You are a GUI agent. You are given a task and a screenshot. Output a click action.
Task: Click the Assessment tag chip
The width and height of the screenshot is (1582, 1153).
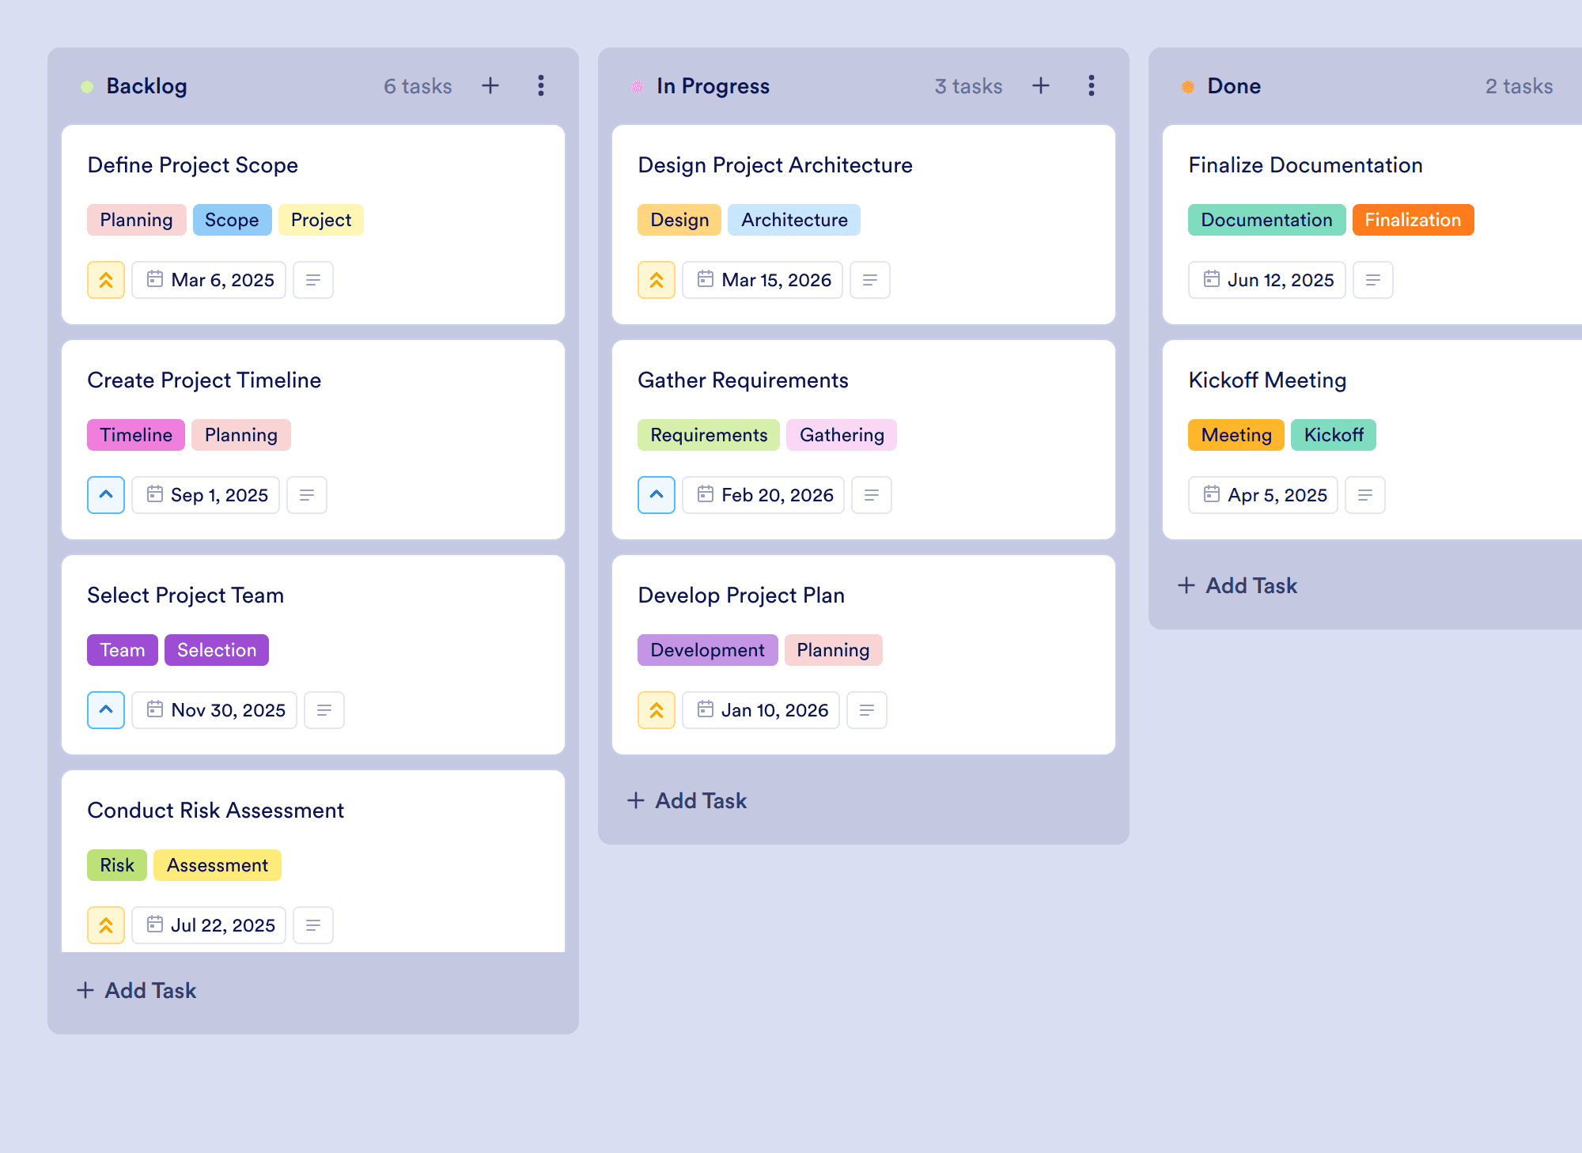click(x=218, y=865)
